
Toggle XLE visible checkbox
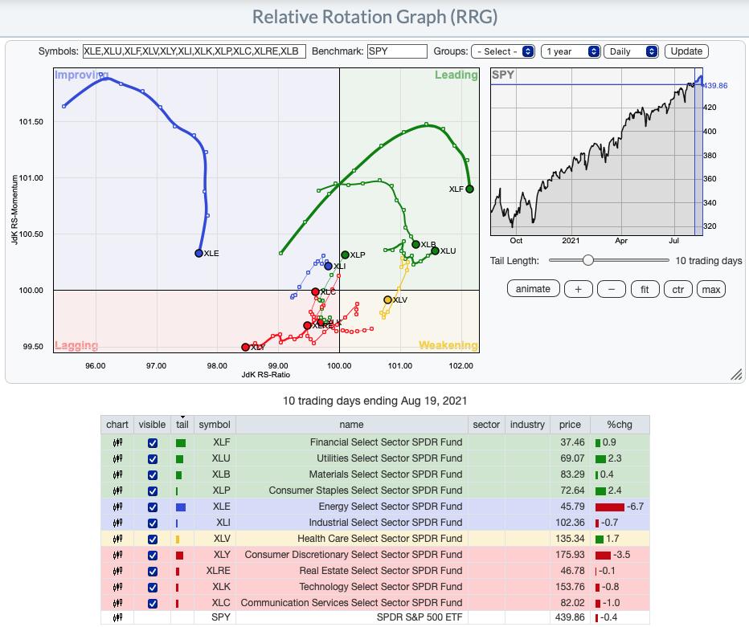pos(153,507)
